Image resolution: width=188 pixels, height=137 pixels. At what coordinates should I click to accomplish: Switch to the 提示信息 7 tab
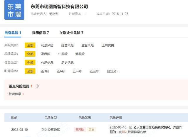(41, 33)
